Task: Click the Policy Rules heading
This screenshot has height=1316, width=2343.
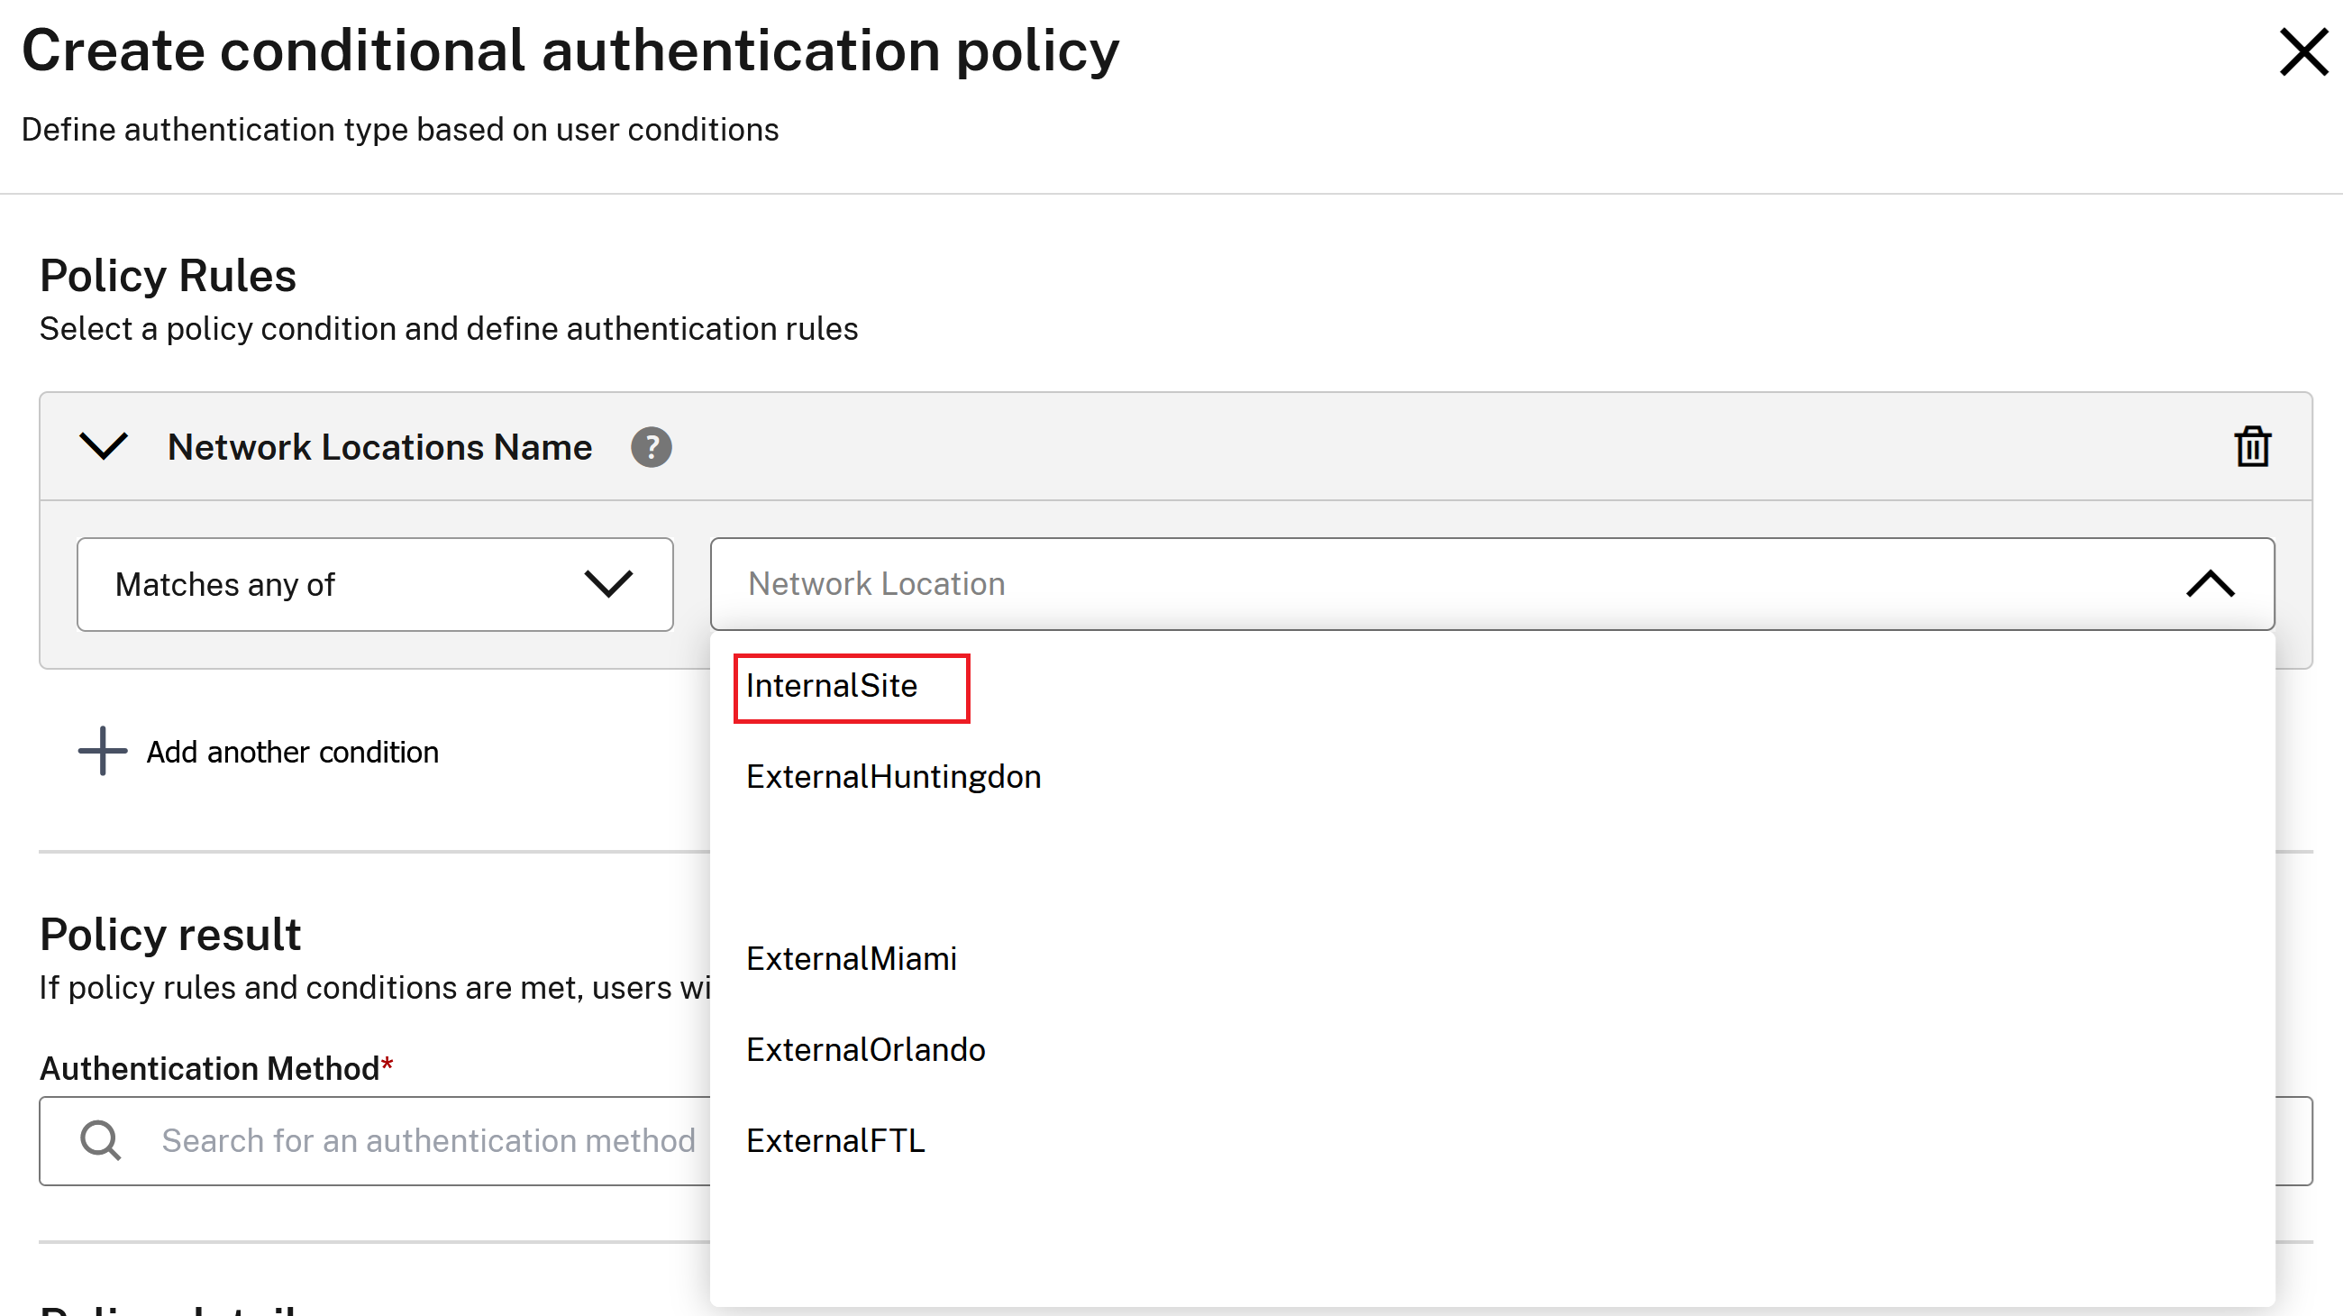Action: [x=168, y=276]
